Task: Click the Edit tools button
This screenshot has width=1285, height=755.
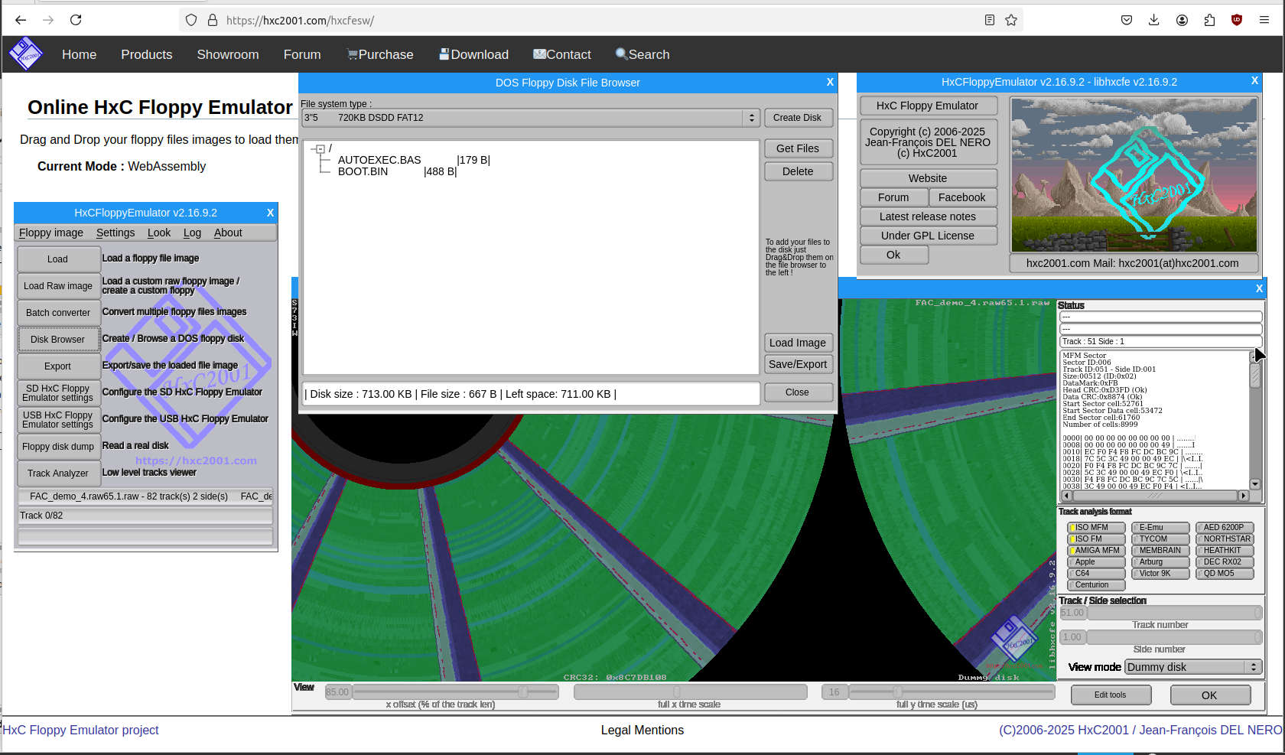Action: 1111,695
